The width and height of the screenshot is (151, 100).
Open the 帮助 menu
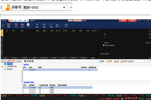33,21
